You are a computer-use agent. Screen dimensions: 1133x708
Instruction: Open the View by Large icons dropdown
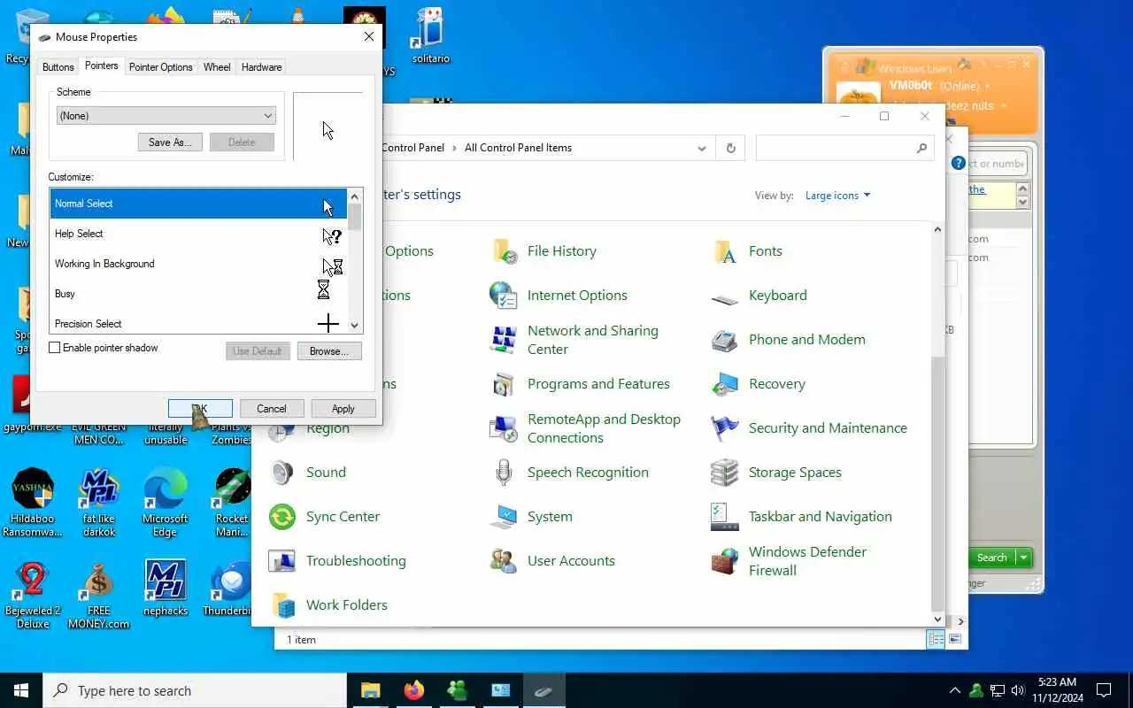837,196
